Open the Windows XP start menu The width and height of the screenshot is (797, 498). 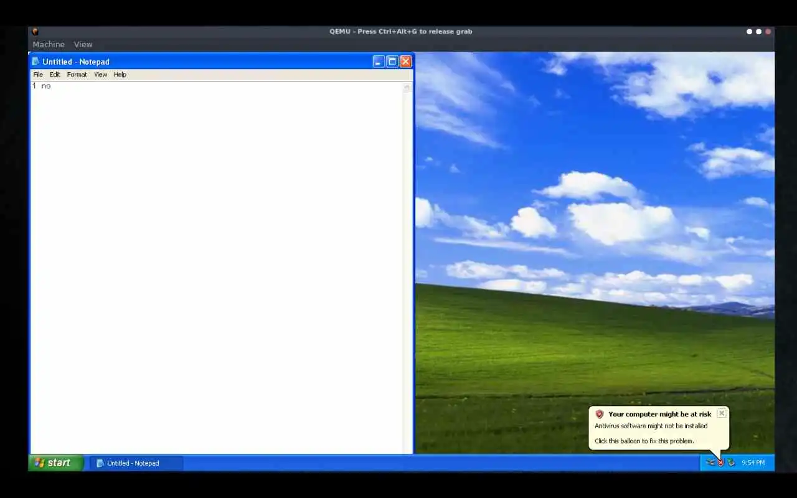tap(56, 463)
